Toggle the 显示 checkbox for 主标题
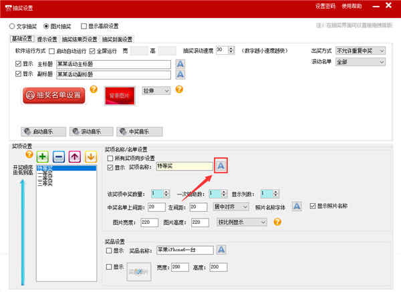This screenshot has width=401, height=292. [18, 63]
